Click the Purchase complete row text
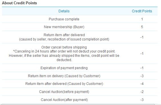 pyautogui.click(x=64, y=19)
